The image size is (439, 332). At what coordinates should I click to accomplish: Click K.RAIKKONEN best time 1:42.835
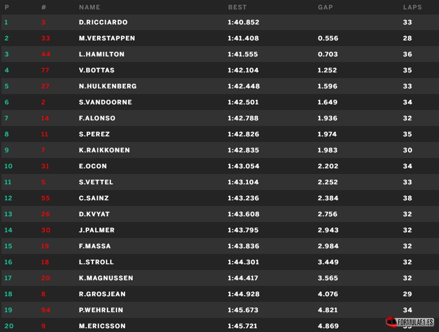[x=243, y=150]
